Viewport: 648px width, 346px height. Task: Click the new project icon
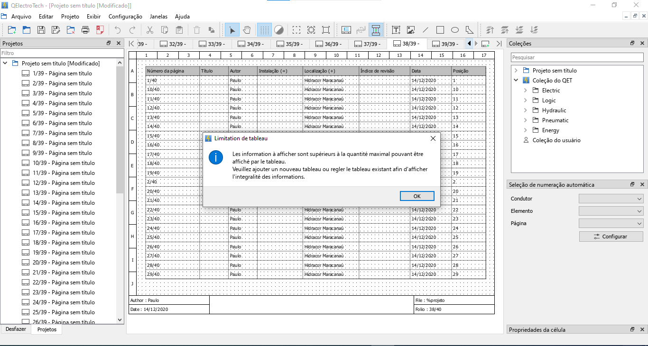coord(12,30)
